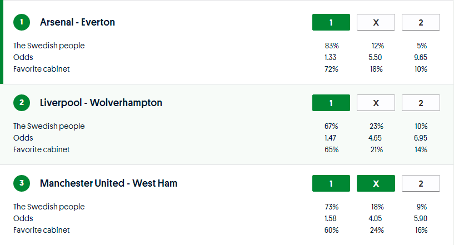Image resolution: width=454 pixels, height=245 pixels.
Task: Select 2 for Manchester United - West Ham
Action: pos(421,183)
